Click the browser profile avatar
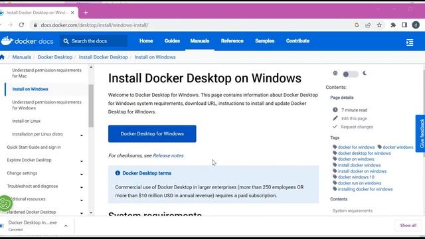Image resolution: width=425 pixels, height=239 pixels. click(x=416, y=25)
